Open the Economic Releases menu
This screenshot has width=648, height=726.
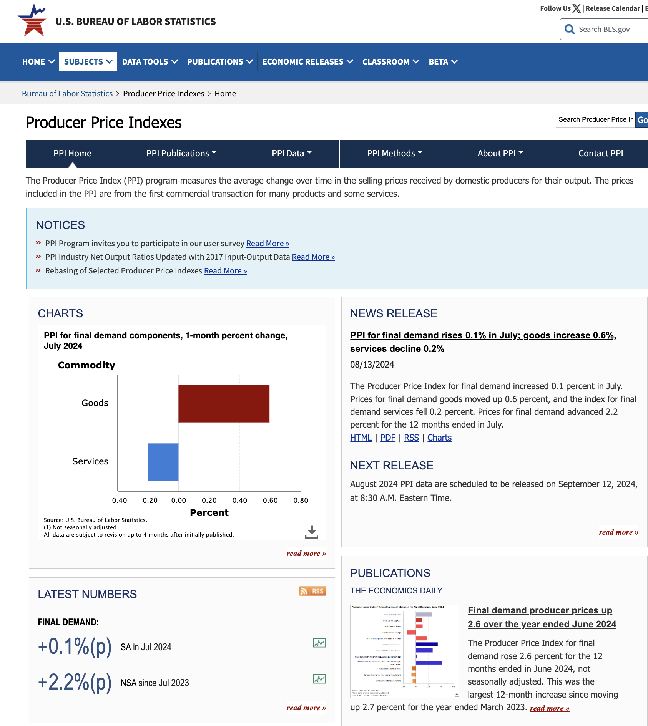tap(307, 62)
